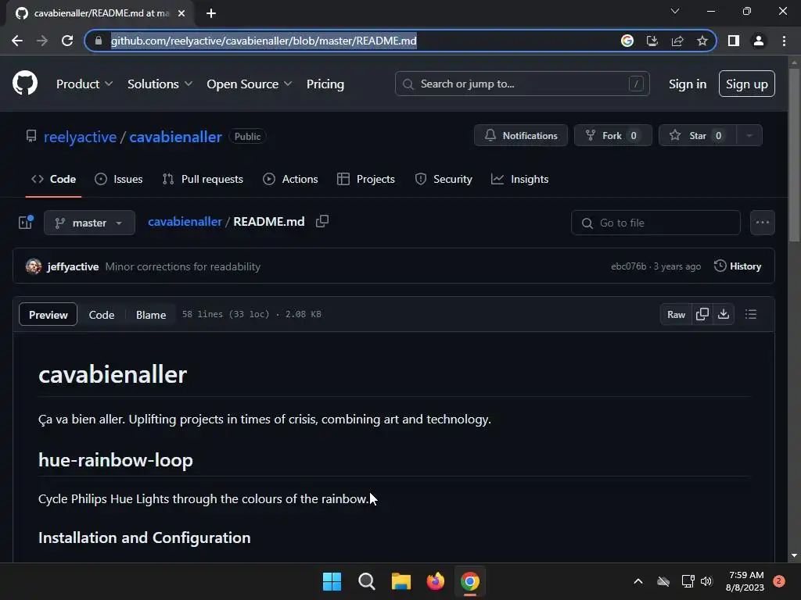
Task: Expand the file tree side panel
Action: coord(26,222)
